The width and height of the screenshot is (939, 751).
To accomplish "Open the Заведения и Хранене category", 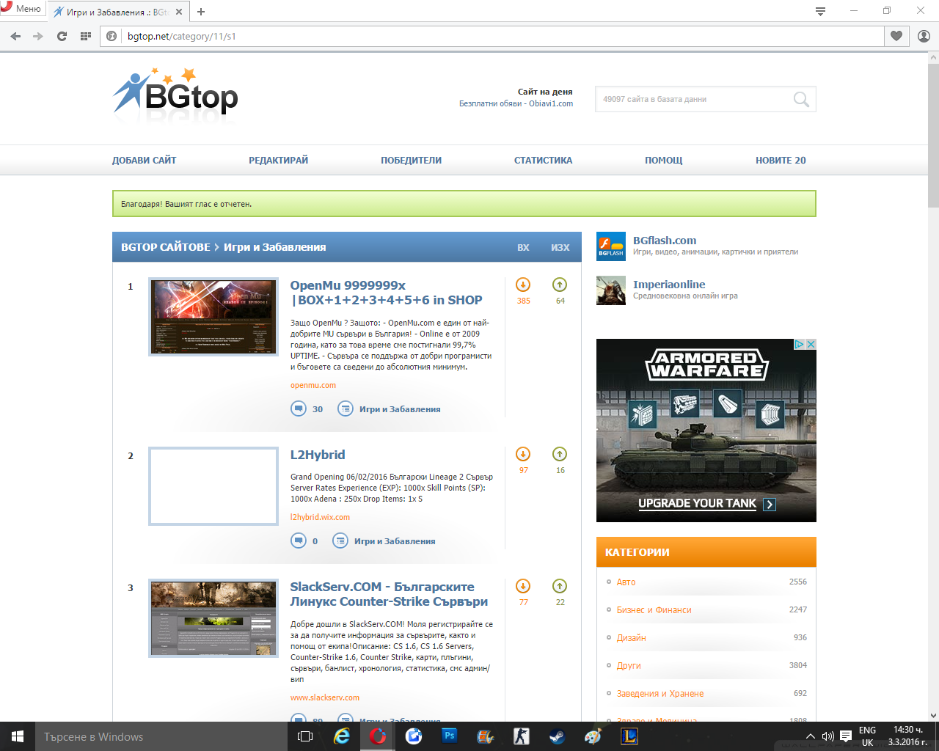I will pyautogui.click(x=660, y=693).
